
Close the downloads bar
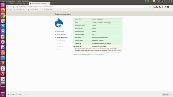[171, 94]
